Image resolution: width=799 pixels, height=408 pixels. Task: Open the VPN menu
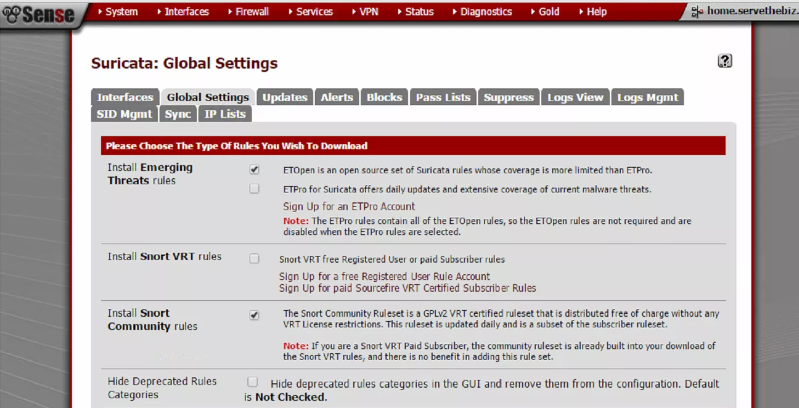coord(365,12)
